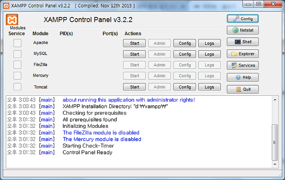Select the Tomcat module label
The width and height of the screenshot is (285, 180).
40,87
